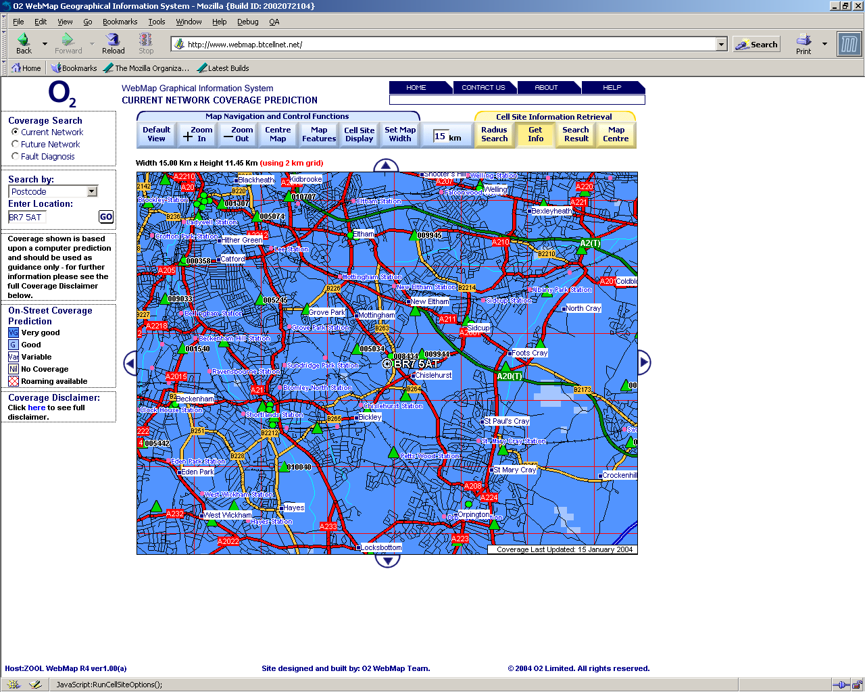865x692 pixels.
Task: Click the Back navigation arrow icon
Action: [24, 40]
